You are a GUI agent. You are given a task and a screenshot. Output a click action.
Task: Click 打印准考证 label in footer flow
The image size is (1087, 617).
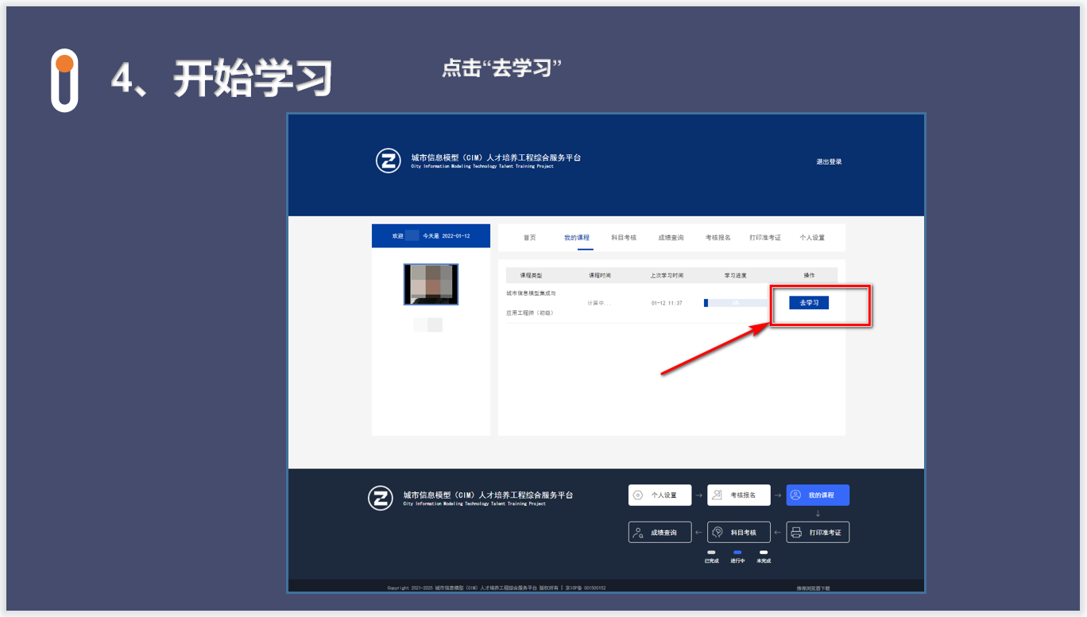pyautogui.click(x=825, y=533)
